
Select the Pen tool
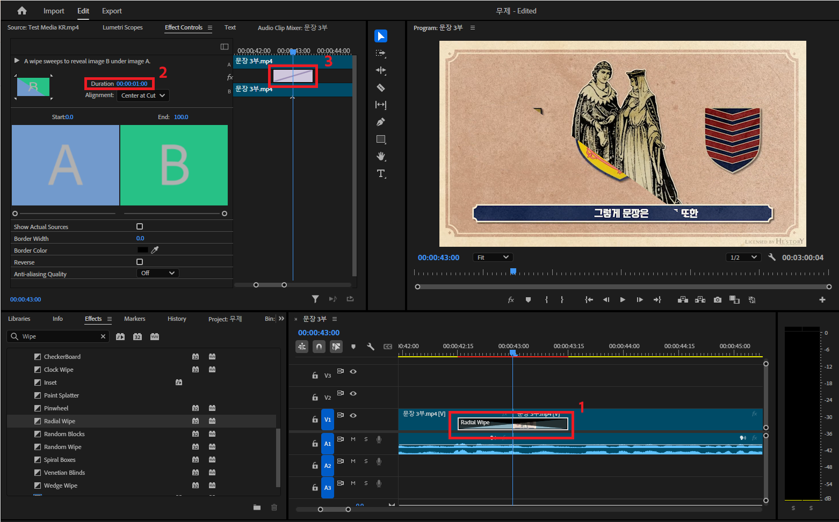[x=381, y=122]
